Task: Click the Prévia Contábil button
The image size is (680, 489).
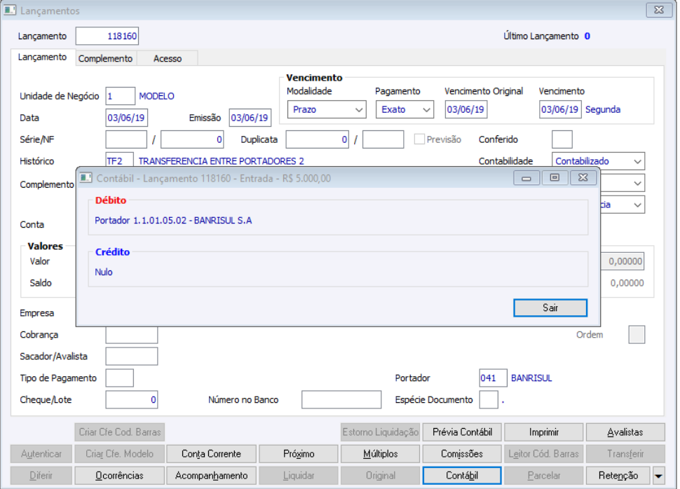Action: [462, 432]
